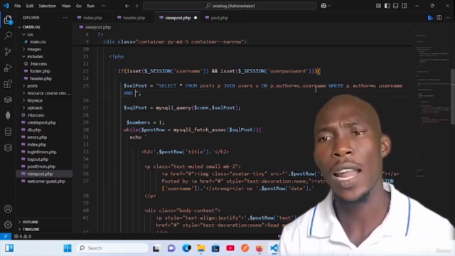Viewport: 455px width, 256px height.
Task: Open the View menu
Action: (66, 6)
